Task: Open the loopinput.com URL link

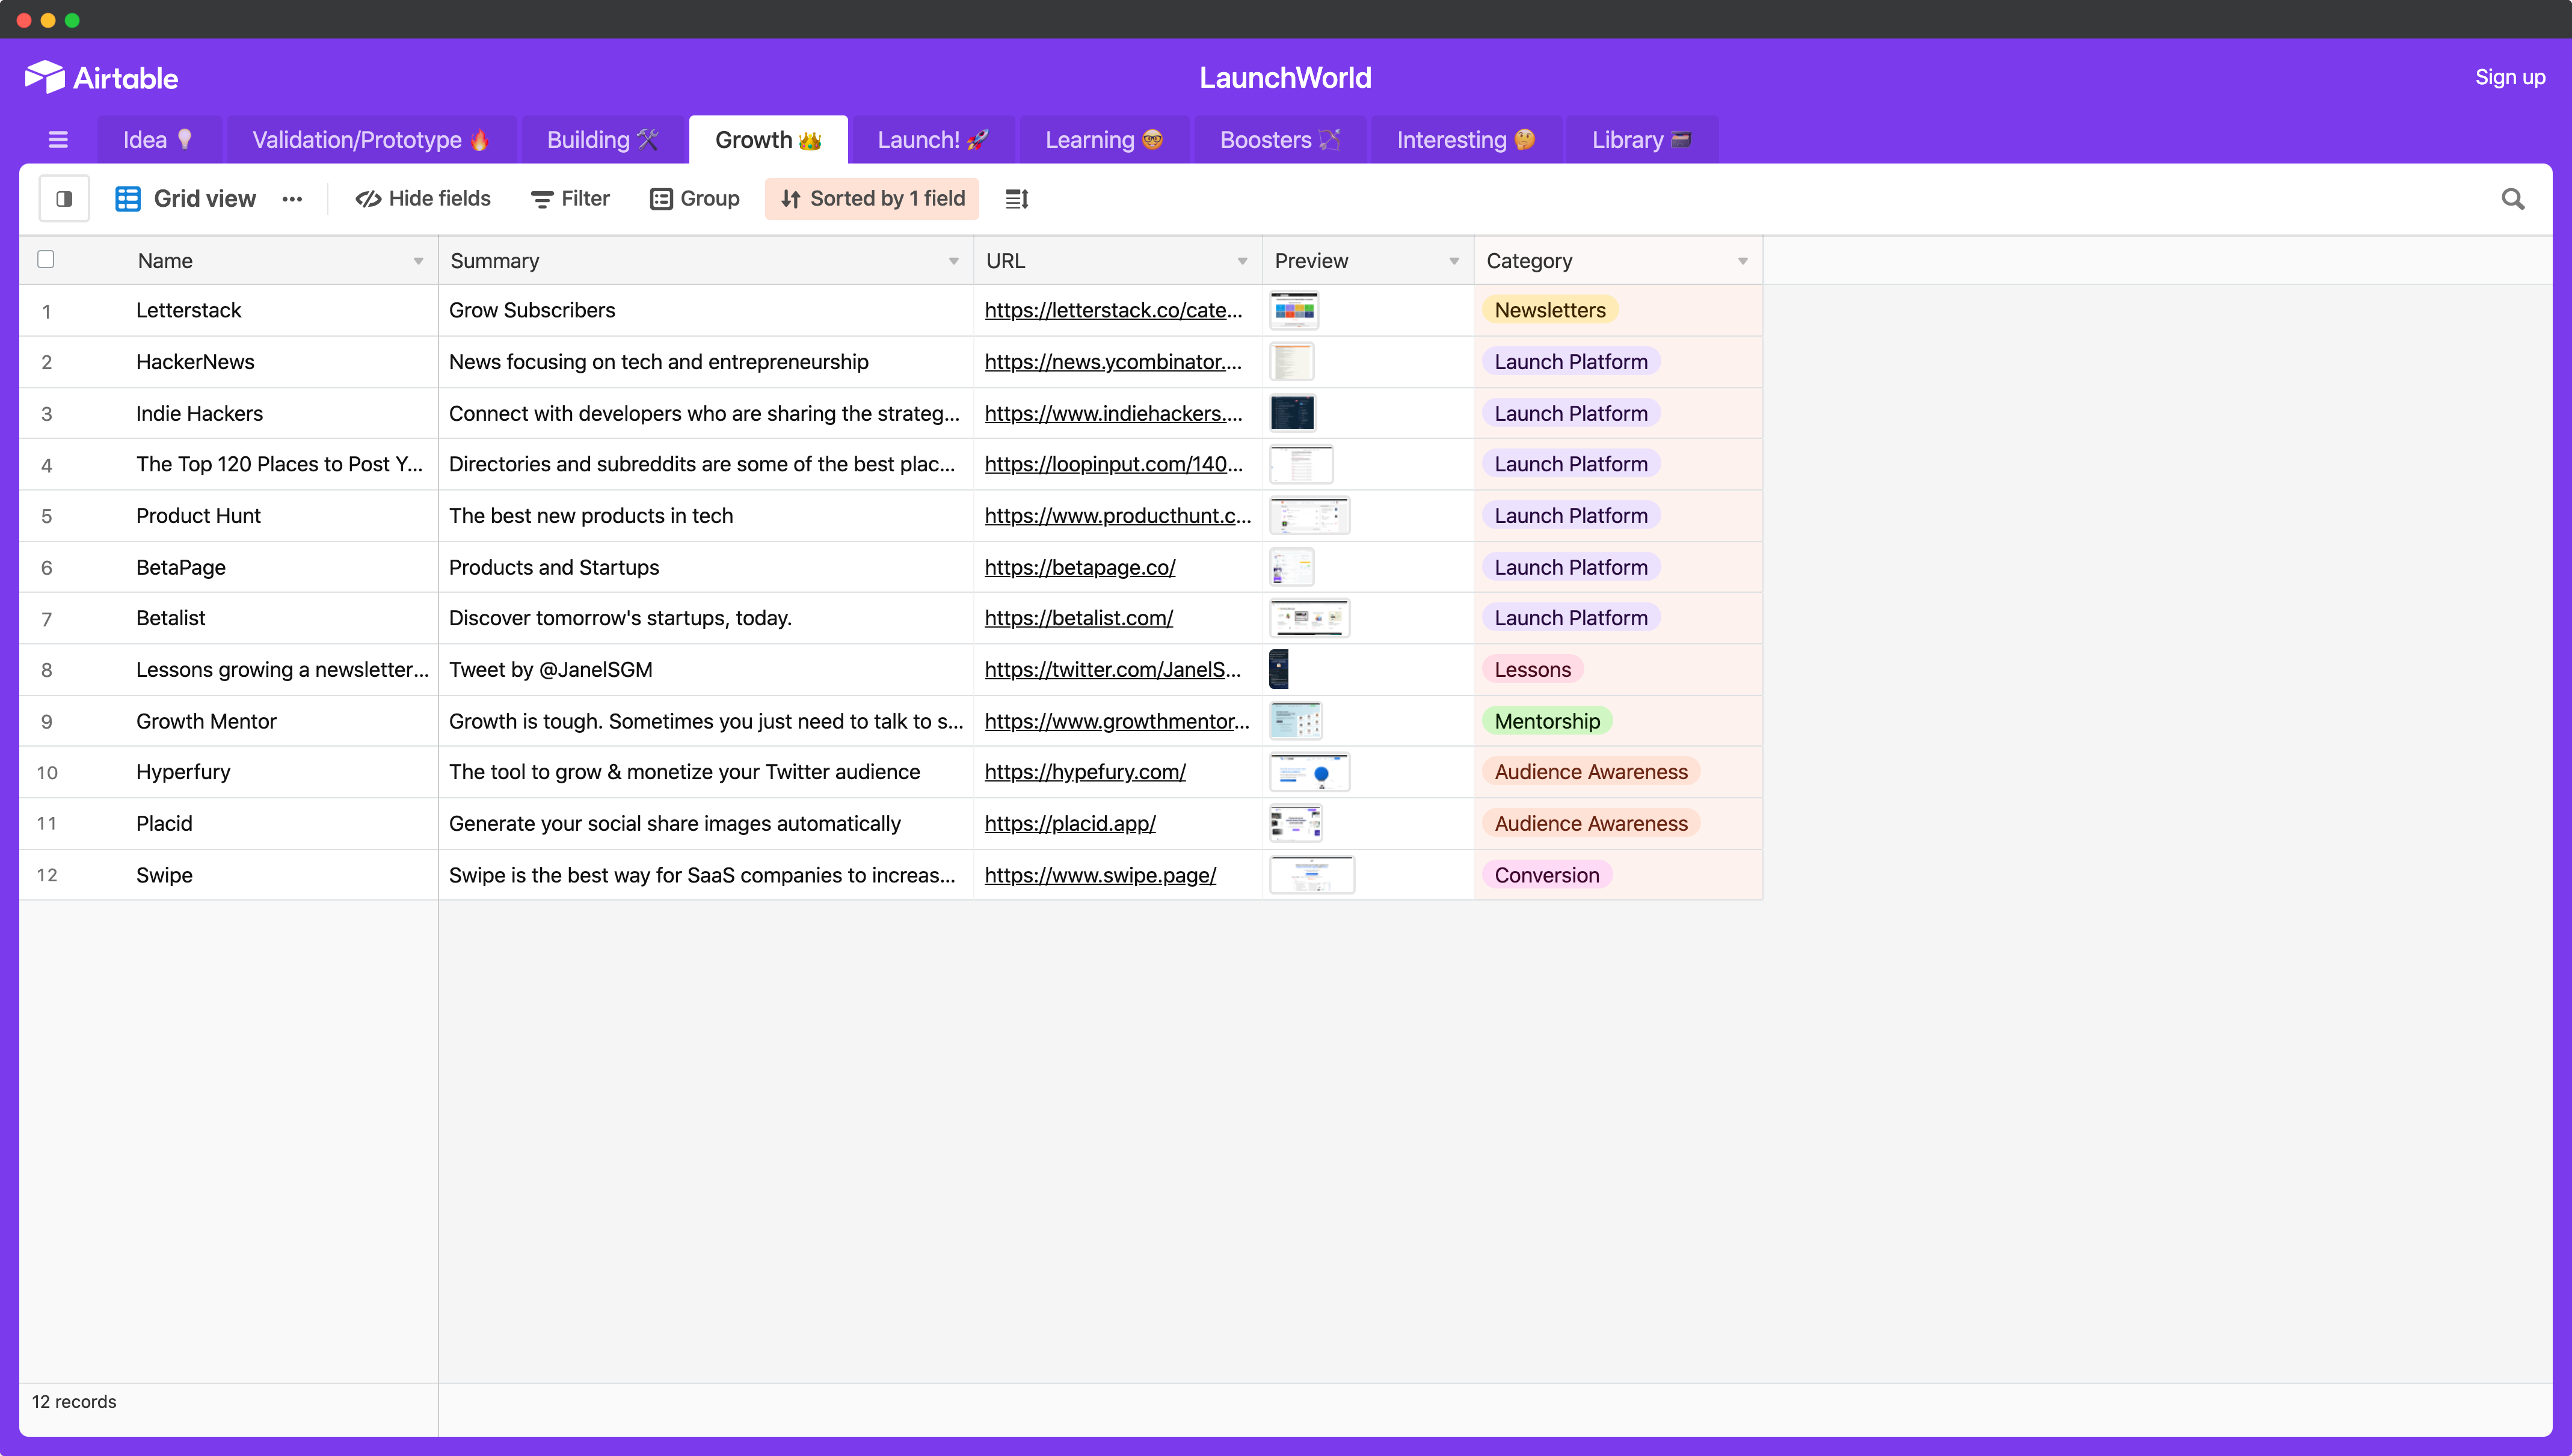Action: point(1113,464)
